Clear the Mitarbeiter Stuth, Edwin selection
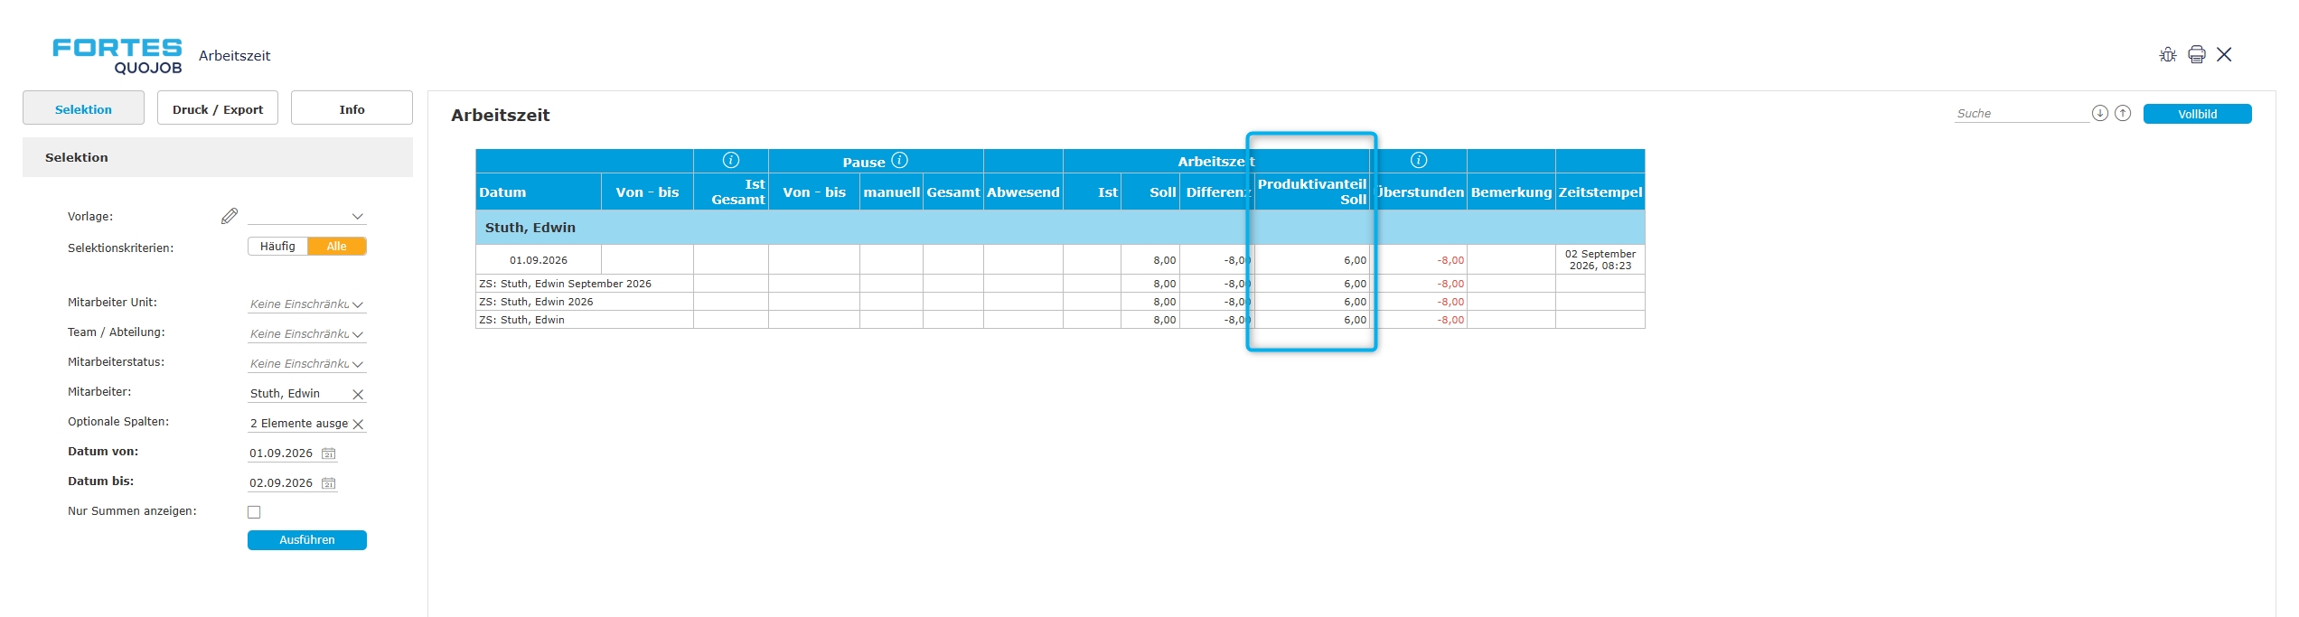2299x617 pixels. [358, 394]
